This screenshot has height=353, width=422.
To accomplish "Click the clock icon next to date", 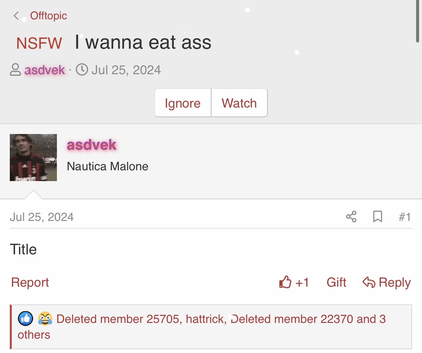I will tap(82, 70).
